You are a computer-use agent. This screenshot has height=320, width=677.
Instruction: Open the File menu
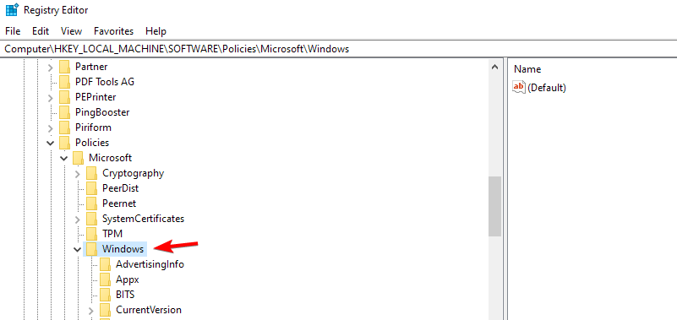point(13,31)
